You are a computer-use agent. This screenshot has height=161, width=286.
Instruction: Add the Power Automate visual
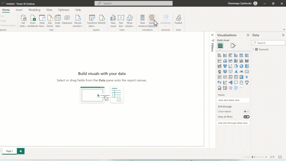click(x=236, y=88)
